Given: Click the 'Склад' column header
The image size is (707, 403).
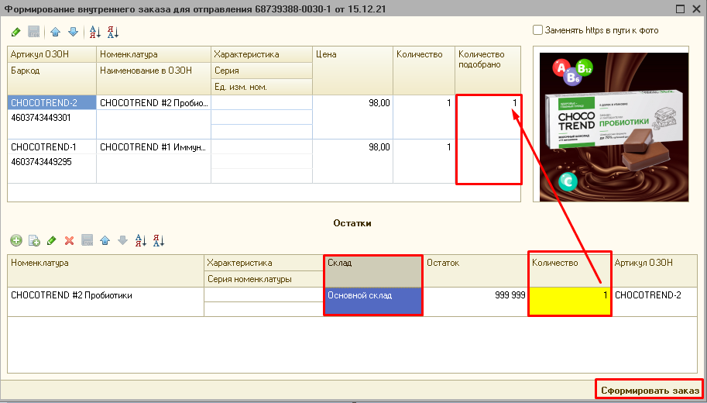Looking at the screenshot, I should click(373, 270).
